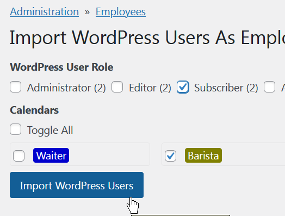
Task: Click the "Subscriber (2)" label text
Action: pyautogui.click(x=226, y=88)
